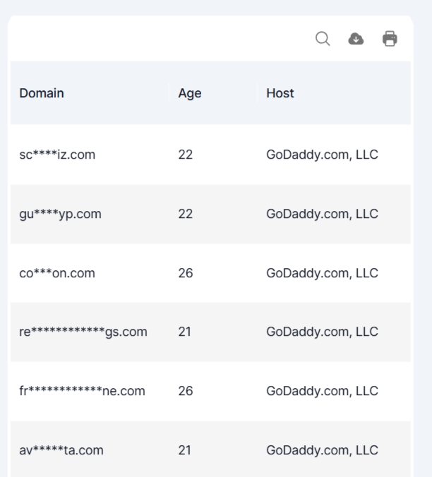Image resolution: width=432 pixels, height=477 pixels.
Task: Select the av*****ta.com domain entry
Action: pyautogui.click(x=61, y=450)
